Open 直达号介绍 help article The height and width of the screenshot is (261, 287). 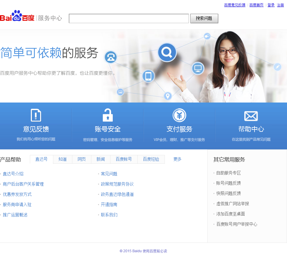(x=13, y=174)
